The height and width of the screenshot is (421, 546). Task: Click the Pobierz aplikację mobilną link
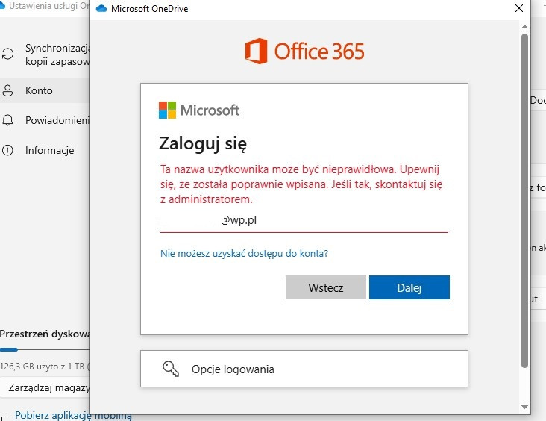[x=73, y=416]
